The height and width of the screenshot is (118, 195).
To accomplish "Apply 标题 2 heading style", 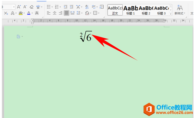I will [x=146, y=10].
